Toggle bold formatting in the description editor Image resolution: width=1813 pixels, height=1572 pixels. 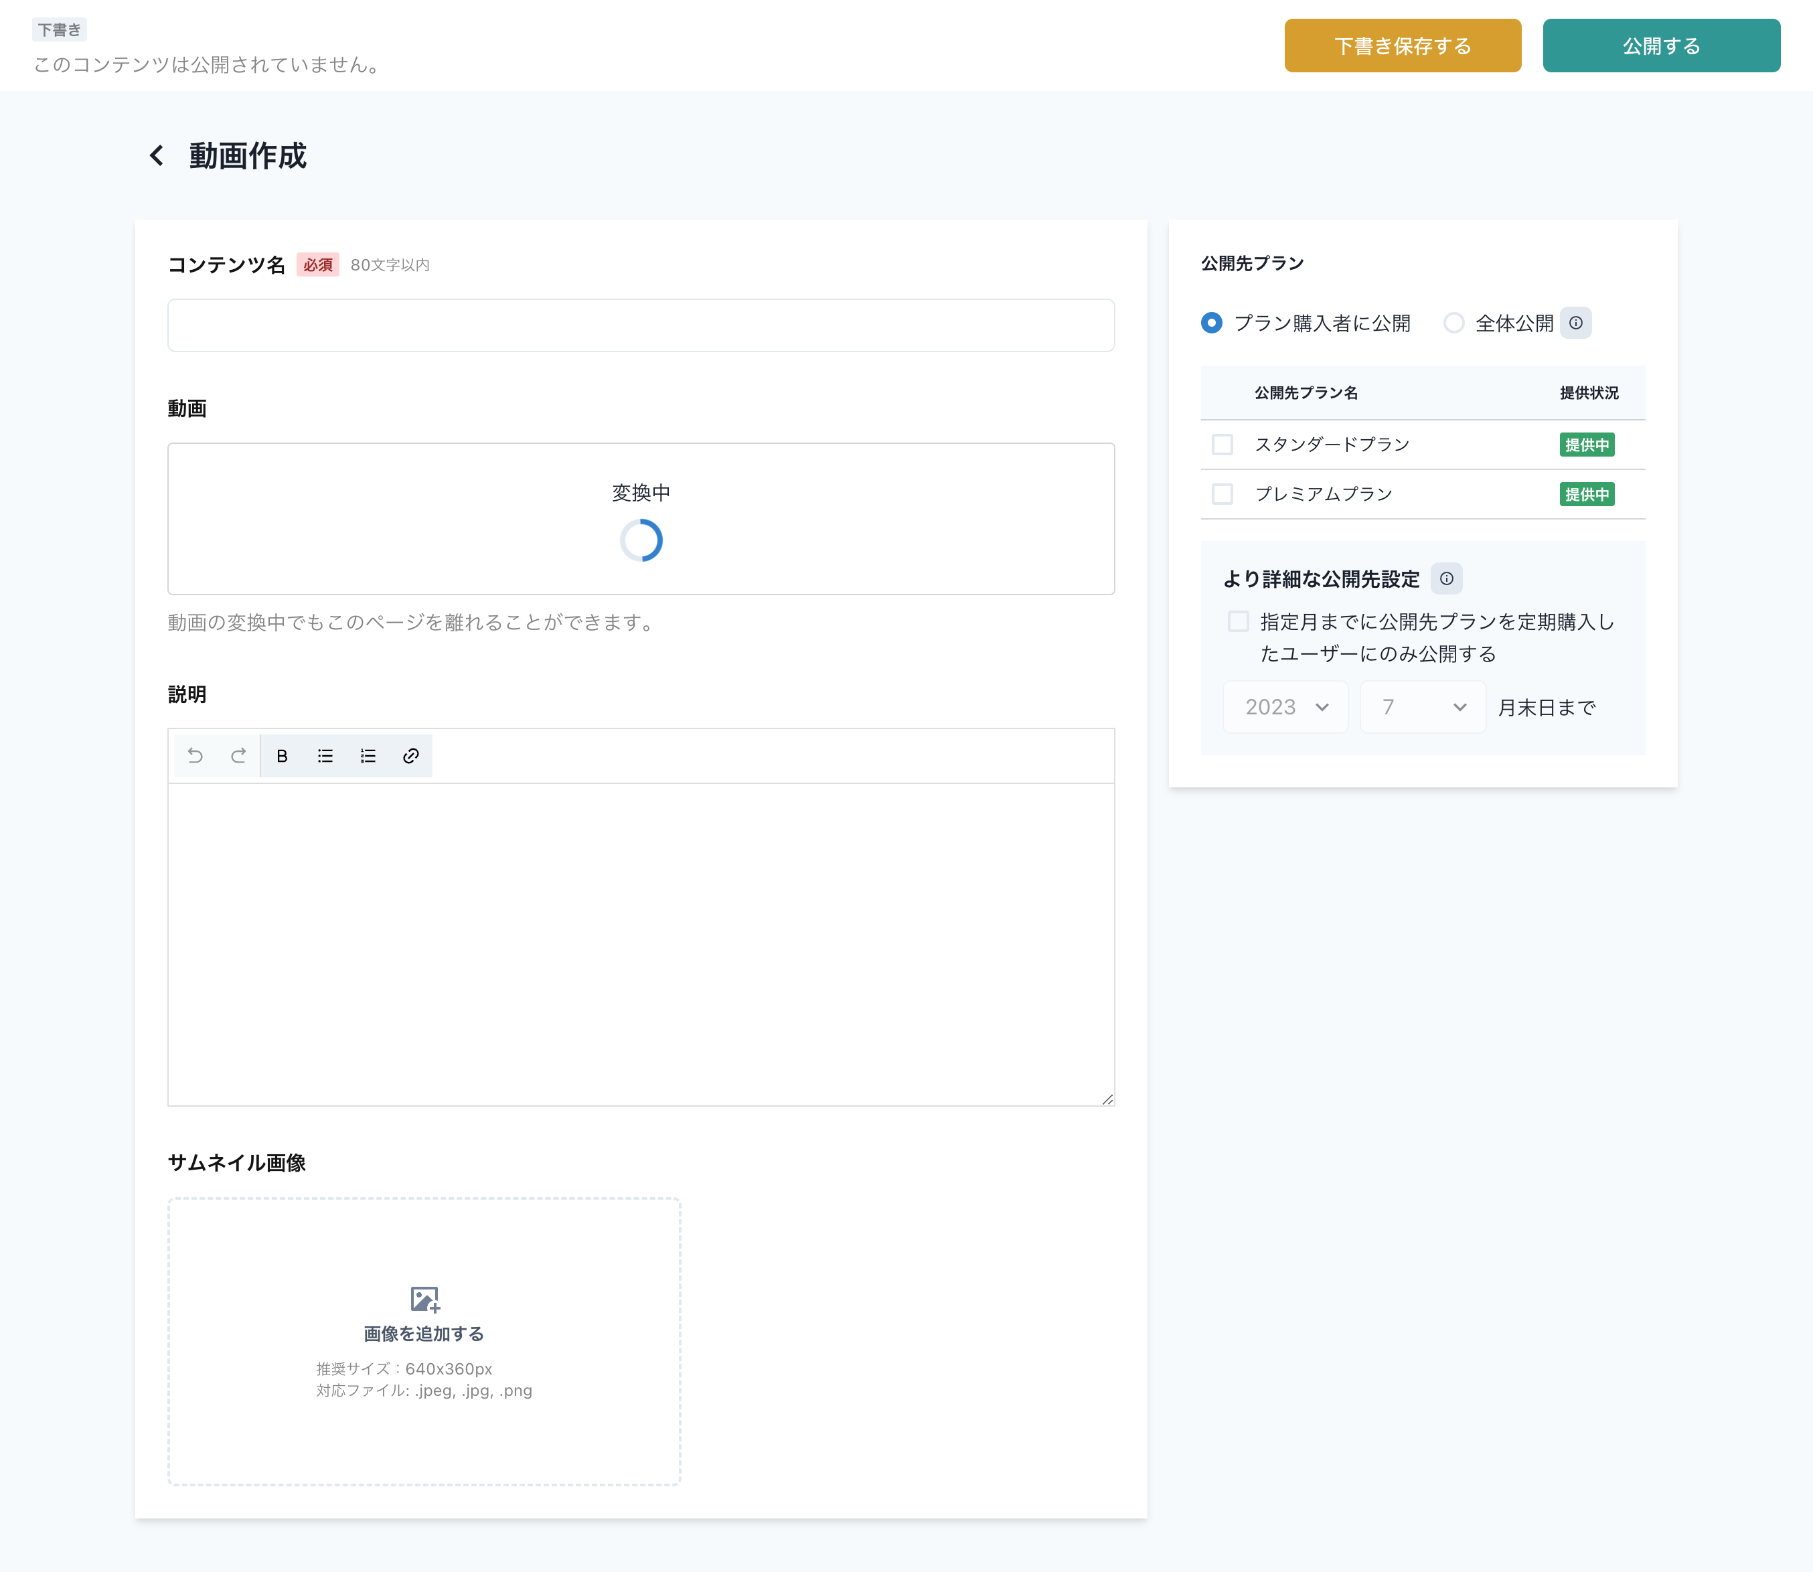[x=282, y=756]
